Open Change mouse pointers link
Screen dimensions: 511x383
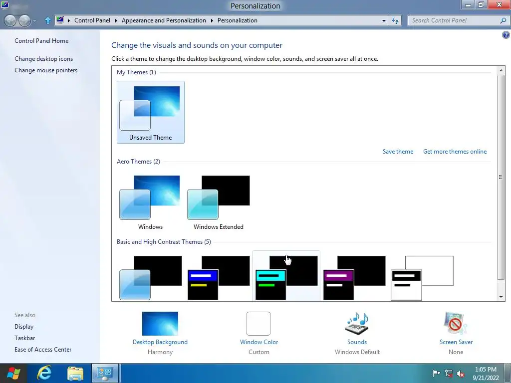point(46,70)
